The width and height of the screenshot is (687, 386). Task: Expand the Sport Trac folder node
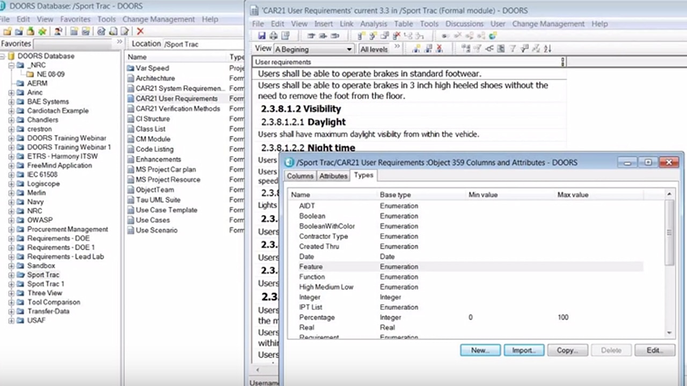pos(12,275)
